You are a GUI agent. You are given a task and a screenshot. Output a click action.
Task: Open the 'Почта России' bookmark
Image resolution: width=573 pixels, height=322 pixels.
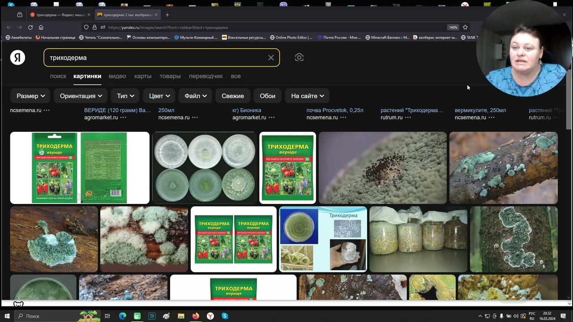(x=339, y=38)
